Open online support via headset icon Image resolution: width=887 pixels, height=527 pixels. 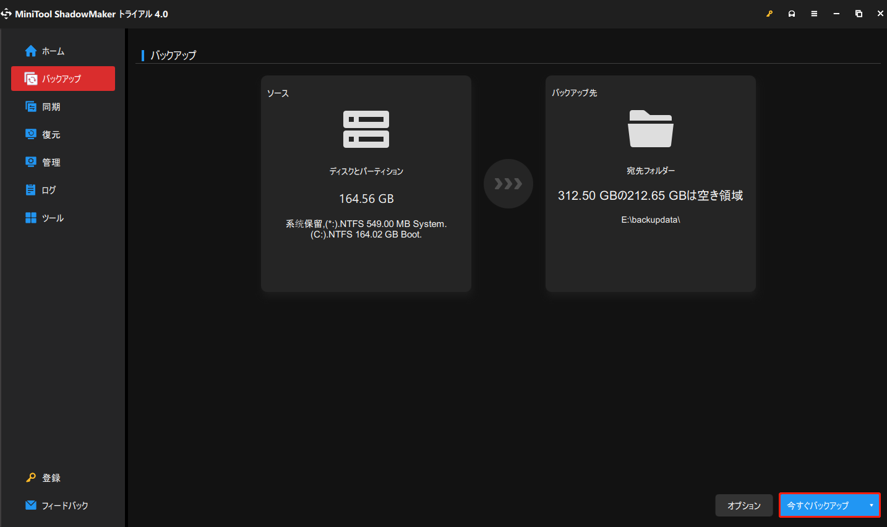[792, 13]
